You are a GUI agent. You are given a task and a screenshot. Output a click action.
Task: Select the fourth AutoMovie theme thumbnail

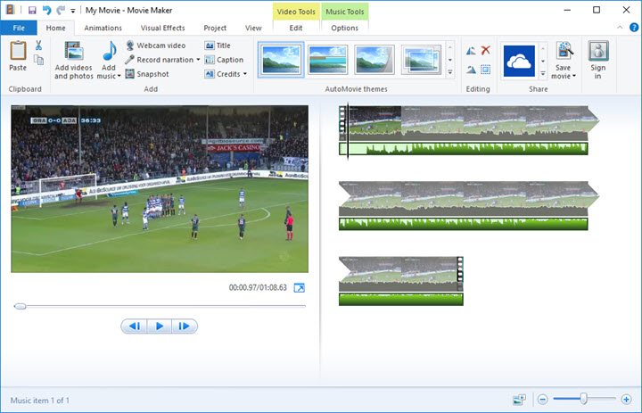tap(421, 60)
